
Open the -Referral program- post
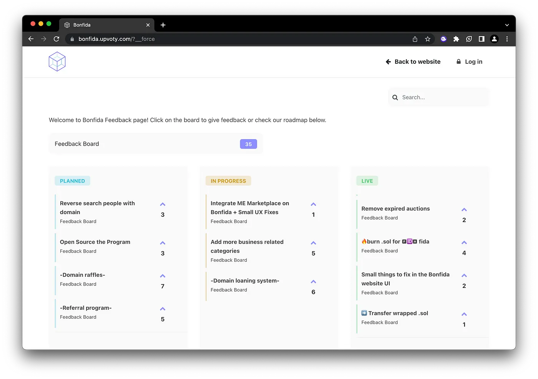86,308
